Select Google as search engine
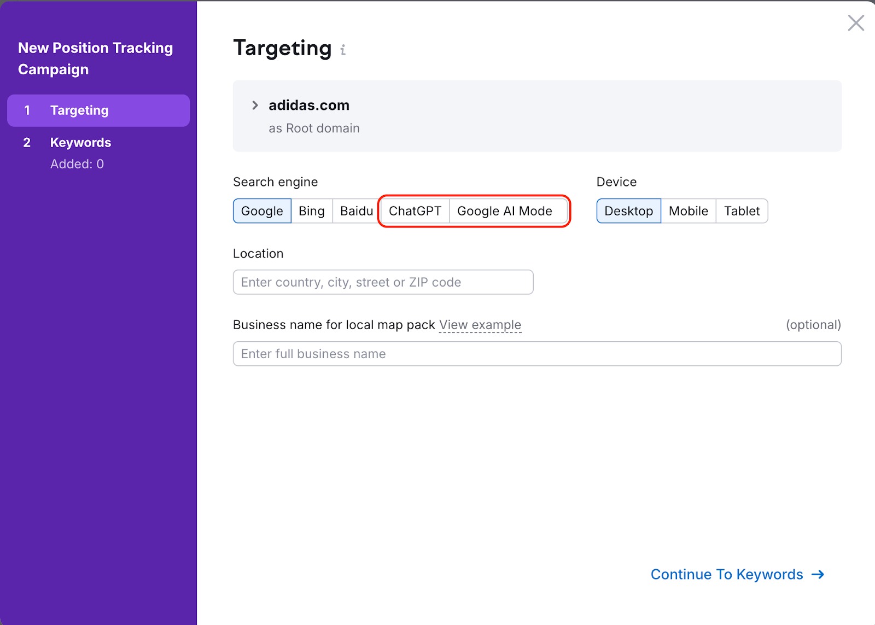The width and height of the screenshot is (875, 625). [x=262, y=211]
